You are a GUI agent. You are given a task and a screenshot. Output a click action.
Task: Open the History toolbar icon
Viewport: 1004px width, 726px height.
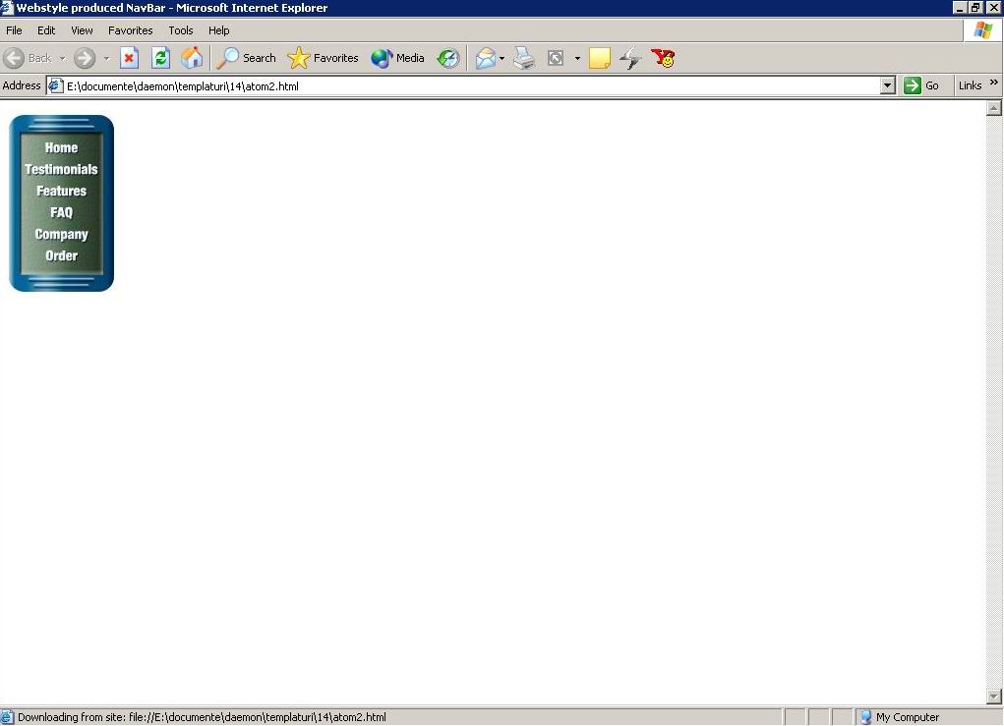pyautogui.click(x=448, y=58)
